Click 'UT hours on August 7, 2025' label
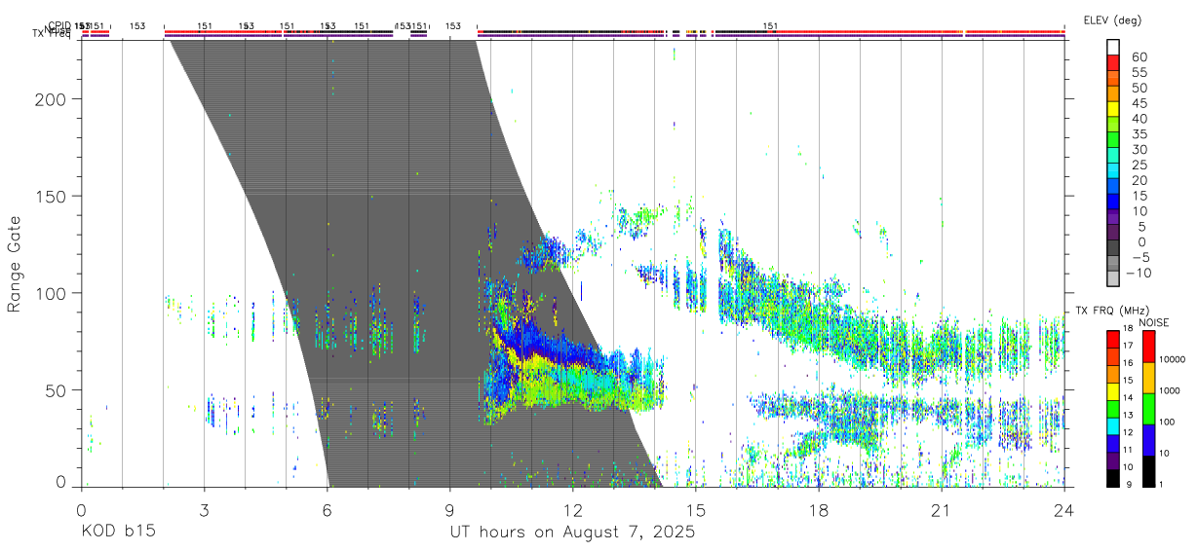The height and width of the screenshot is (552, 1197). tap(572, 533)
